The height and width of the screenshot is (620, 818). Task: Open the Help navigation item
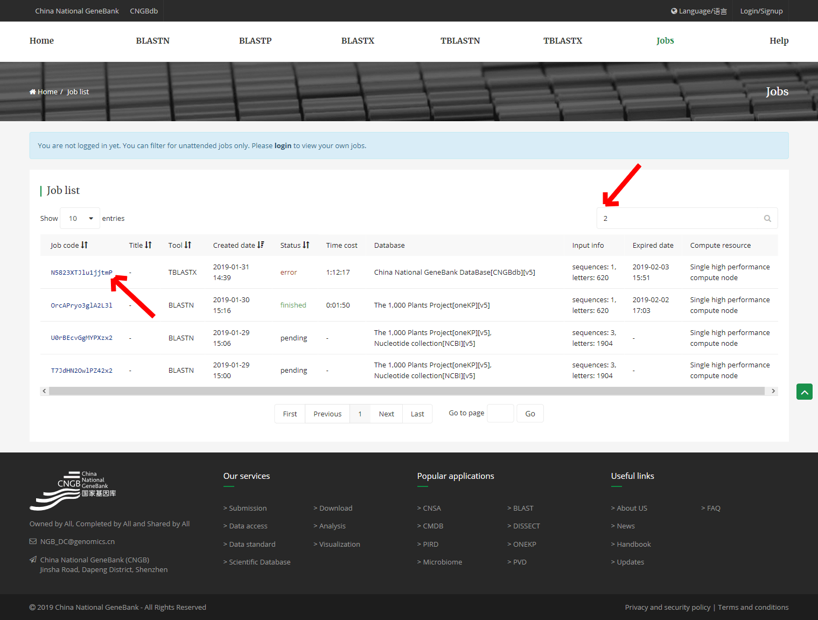click(x=779, y=41)
